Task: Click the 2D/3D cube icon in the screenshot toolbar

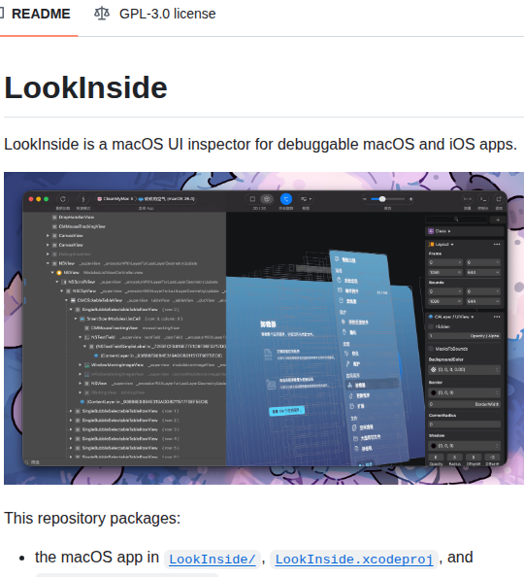Action: 267,199
